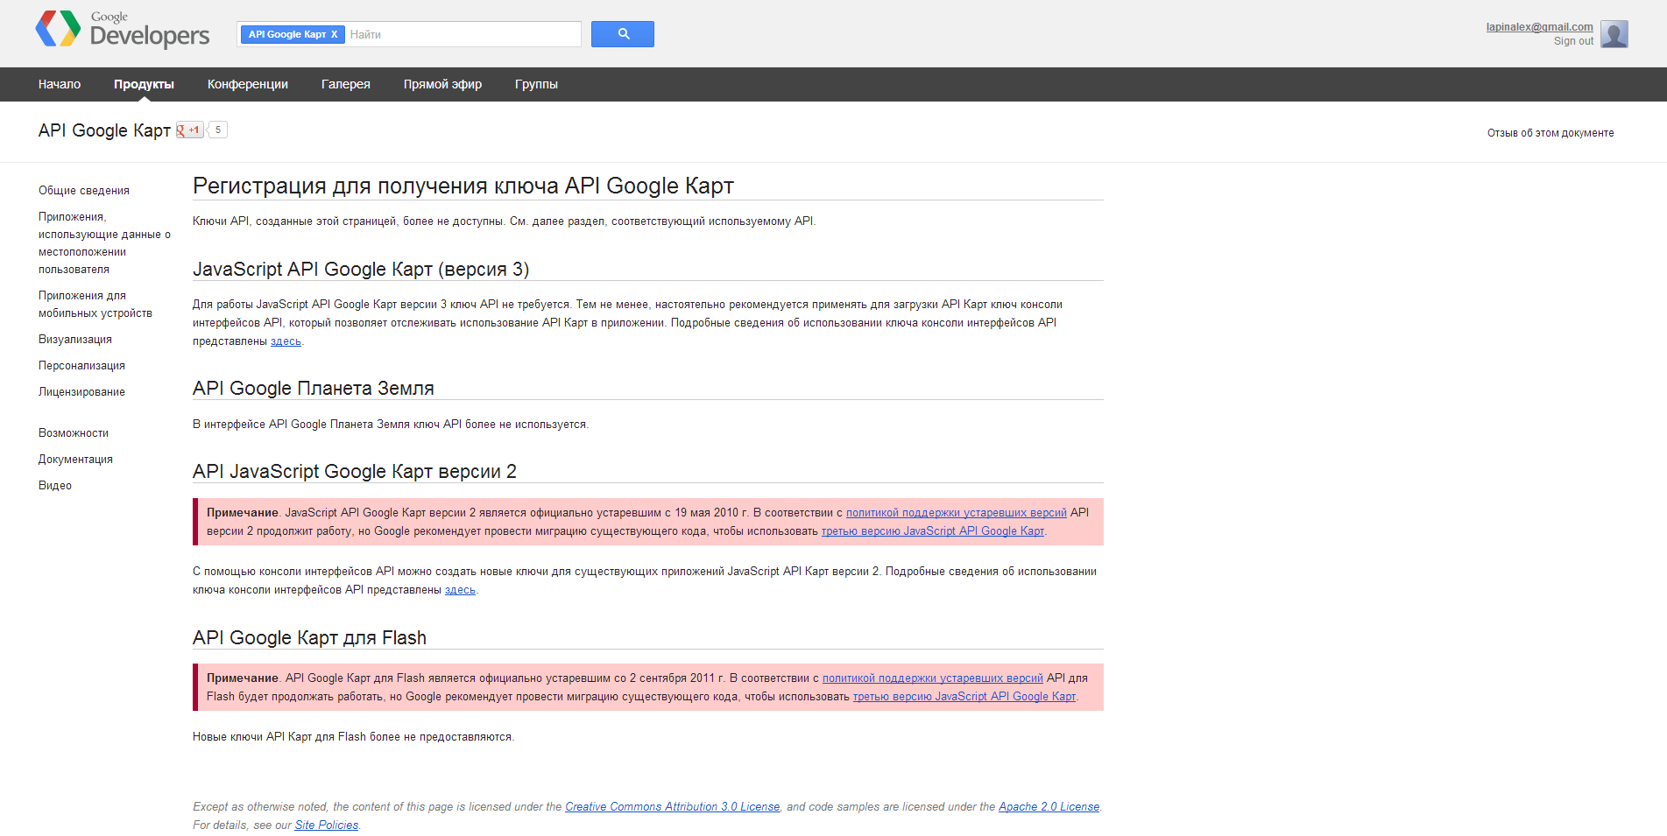Open the 'Прямой эфир' navigation tab

pos(442,84)
